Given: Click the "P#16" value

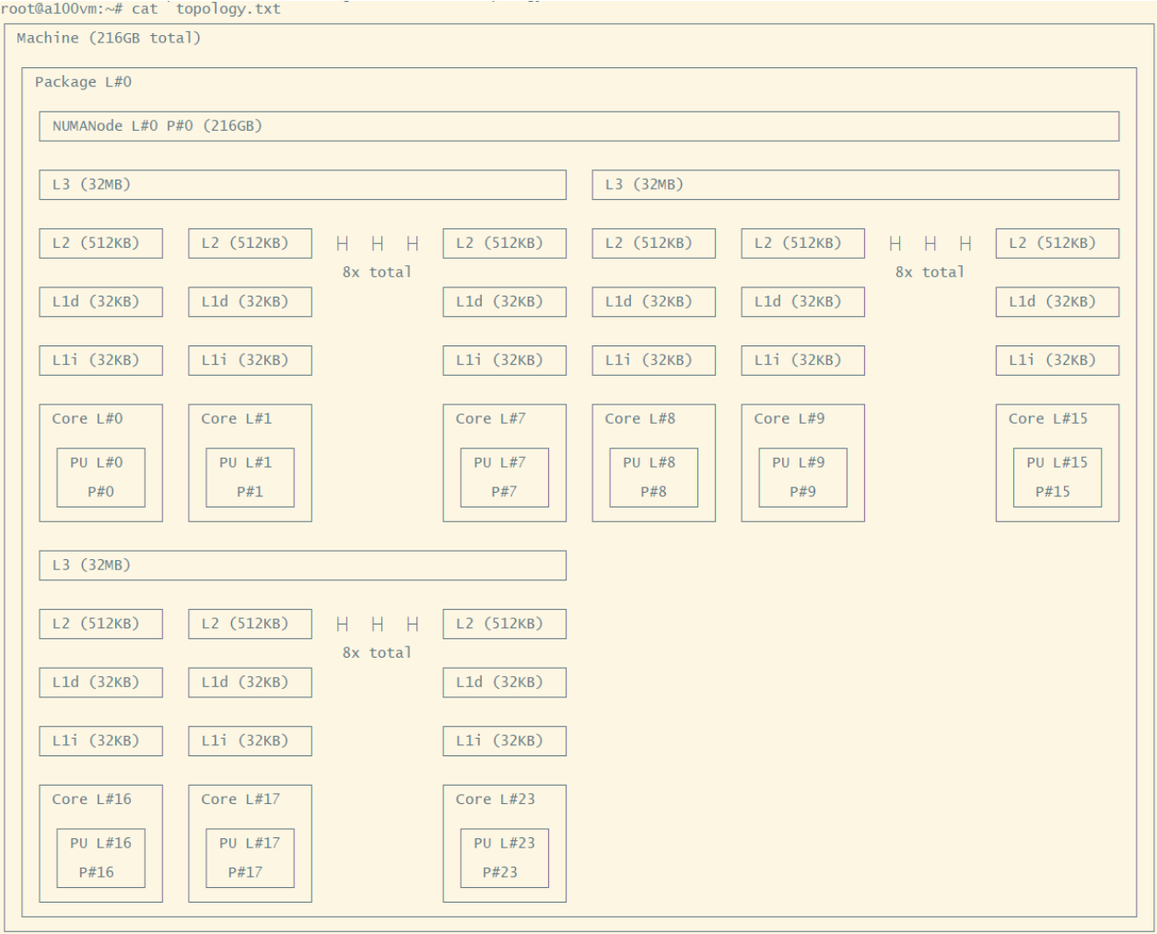Looking at the screenshot, I should click(97, 872).
